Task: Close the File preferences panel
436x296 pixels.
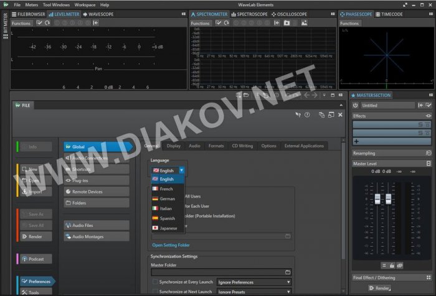Action: (340, 114)
